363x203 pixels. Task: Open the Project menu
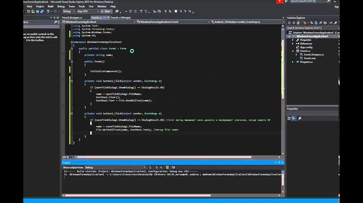(40, 6)
